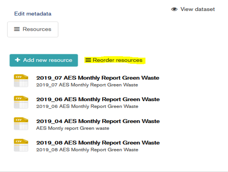
Task: Switch to the Resources tab
Action: [x=33, y=29]
